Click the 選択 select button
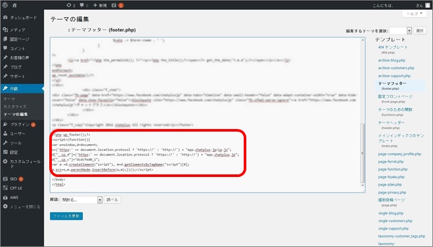This screenshot has width=433, height=247. pyautogui.click(x=420, y=30)
